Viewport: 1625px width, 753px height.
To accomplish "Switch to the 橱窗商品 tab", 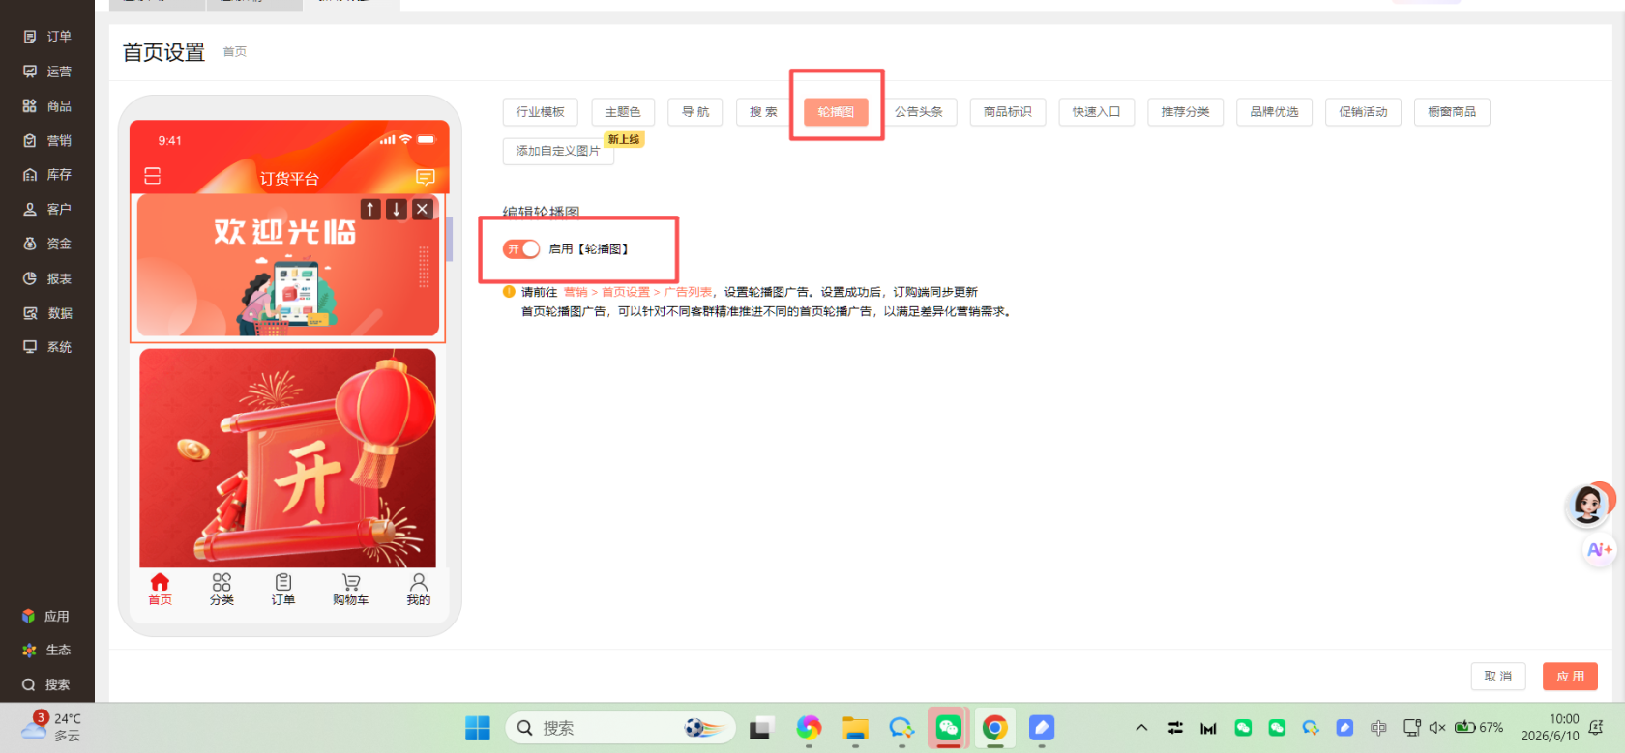I will pyautogui.click(x=1452, y=112).
